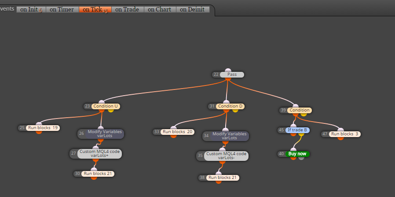Select the Condition U block
The width and height of the screenshot is (395, 197).
106,106
